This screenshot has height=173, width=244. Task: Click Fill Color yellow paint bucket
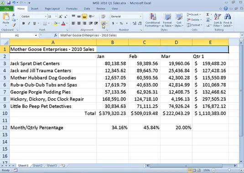tap(55, 24)
